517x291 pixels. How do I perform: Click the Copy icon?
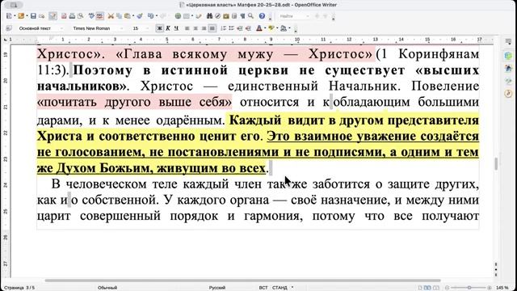119,16
